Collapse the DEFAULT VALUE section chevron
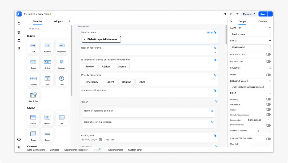This screenshot has height=163, width=288. pyautogui.click(x=270, y=81)
